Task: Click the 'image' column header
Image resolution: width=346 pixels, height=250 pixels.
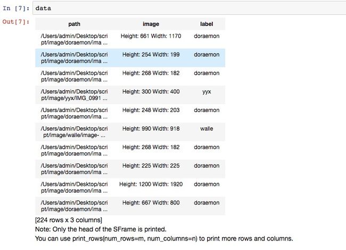Action: coord(151,24)
